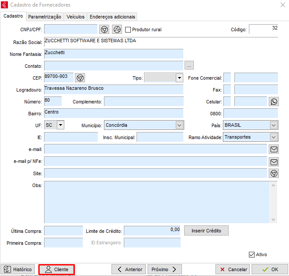The width and height of the screenshot is (289, 276).
Task: Click the Bairro field showing Centro
Action: coord(114,113)
